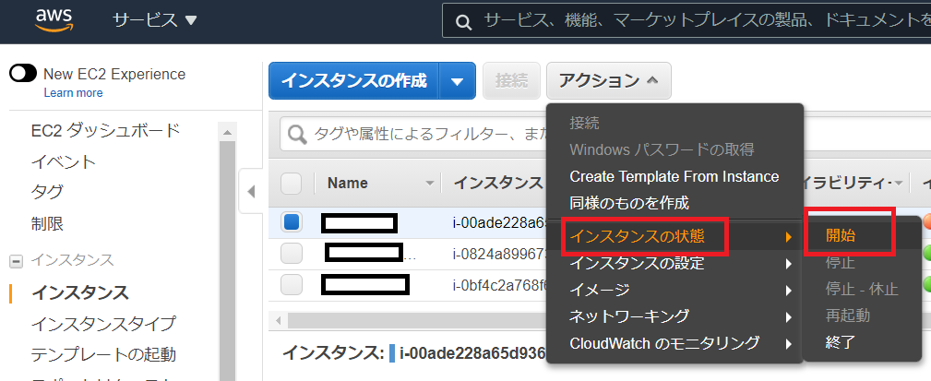Choose 再起動 in the state submenu

point(847,316)
